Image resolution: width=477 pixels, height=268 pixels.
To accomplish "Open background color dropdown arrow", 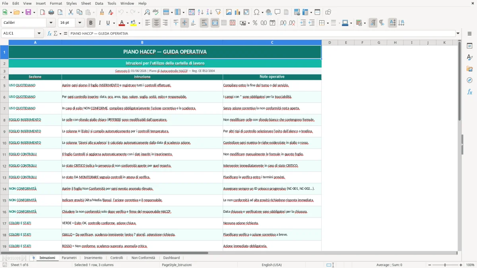I will [139, 23].
